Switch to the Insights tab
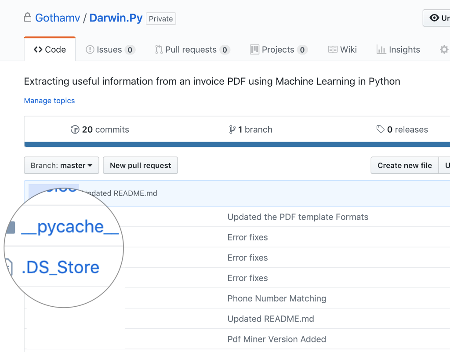The width and height of the screenshot is (450, 352). point(398,50)
